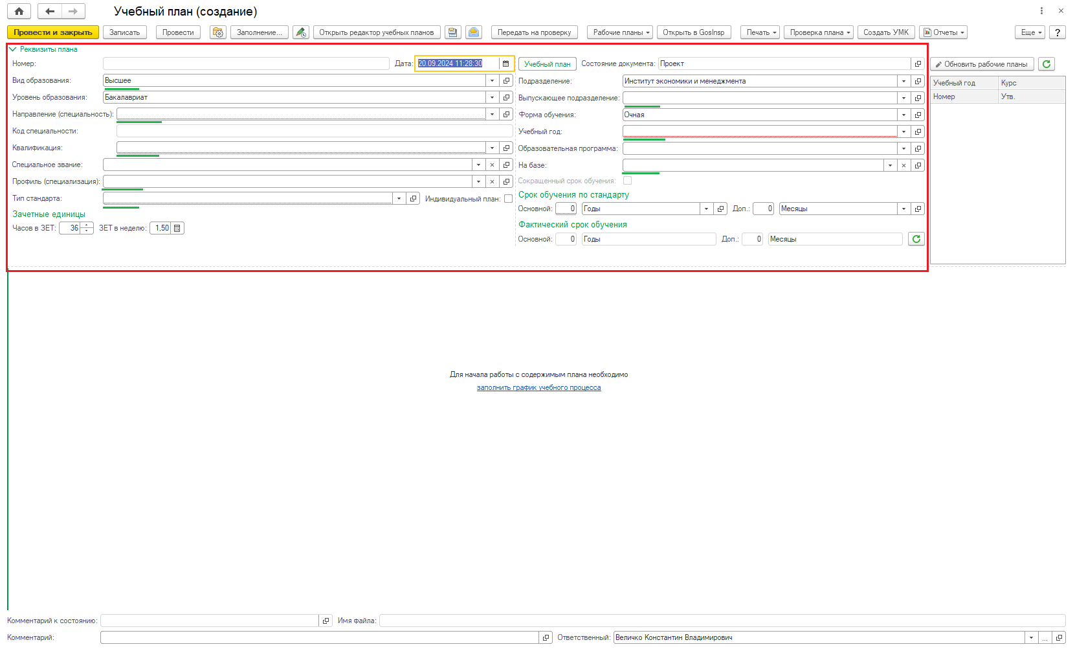Click Передать на проверку button
1075x651 pixels.
535,32
